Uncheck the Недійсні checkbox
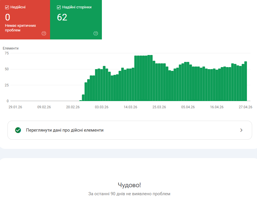This screenshot has width=257, height=203. pyautogui.click(x=7, y=7)
